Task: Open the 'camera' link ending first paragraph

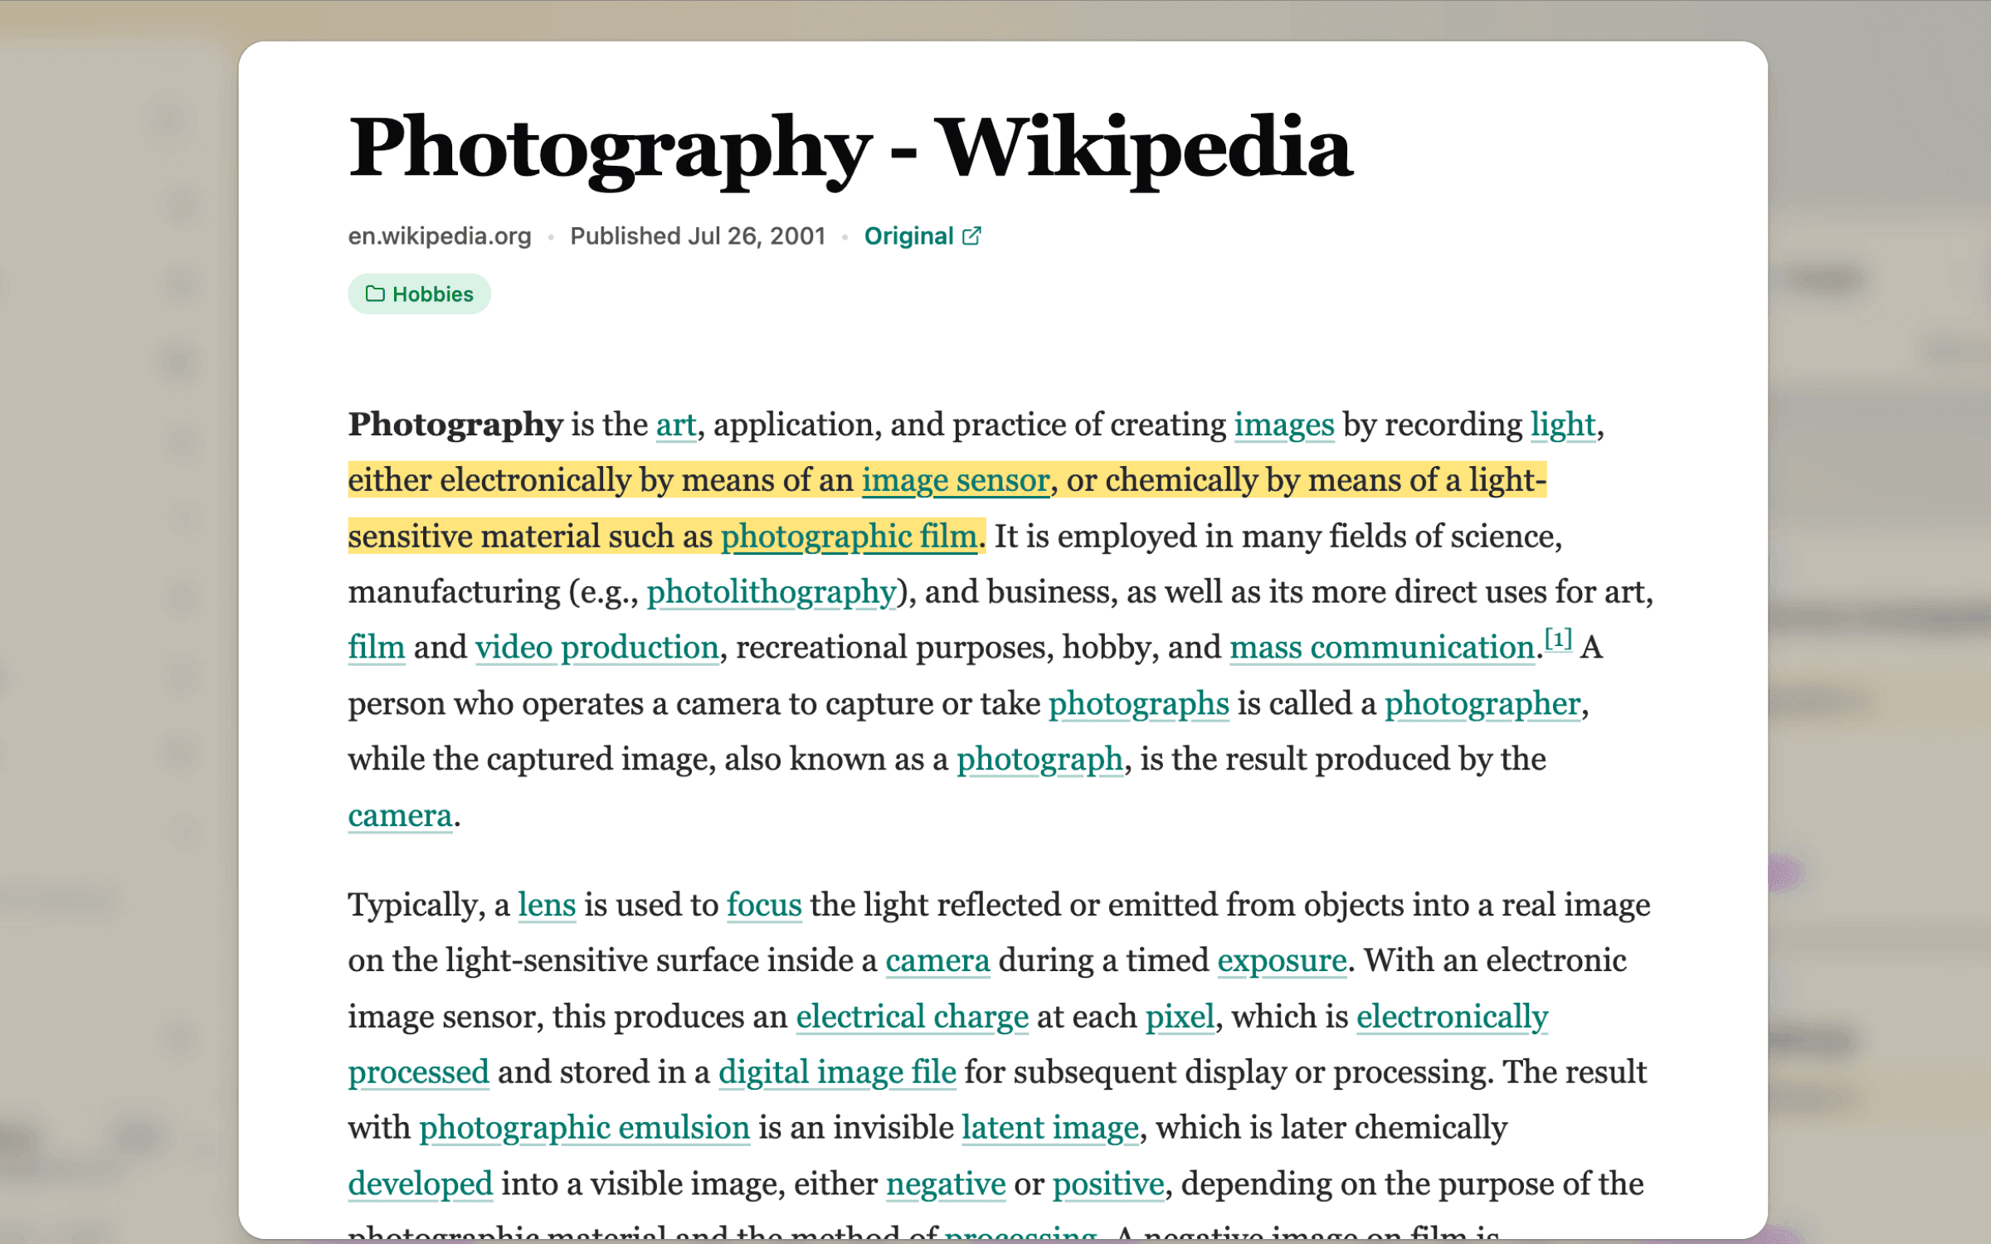Action: click(400, 816)
